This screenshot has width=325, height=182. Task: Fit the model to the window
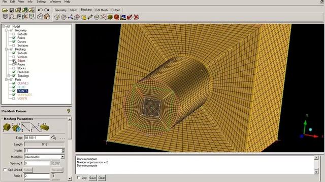(x=5, y=17)
